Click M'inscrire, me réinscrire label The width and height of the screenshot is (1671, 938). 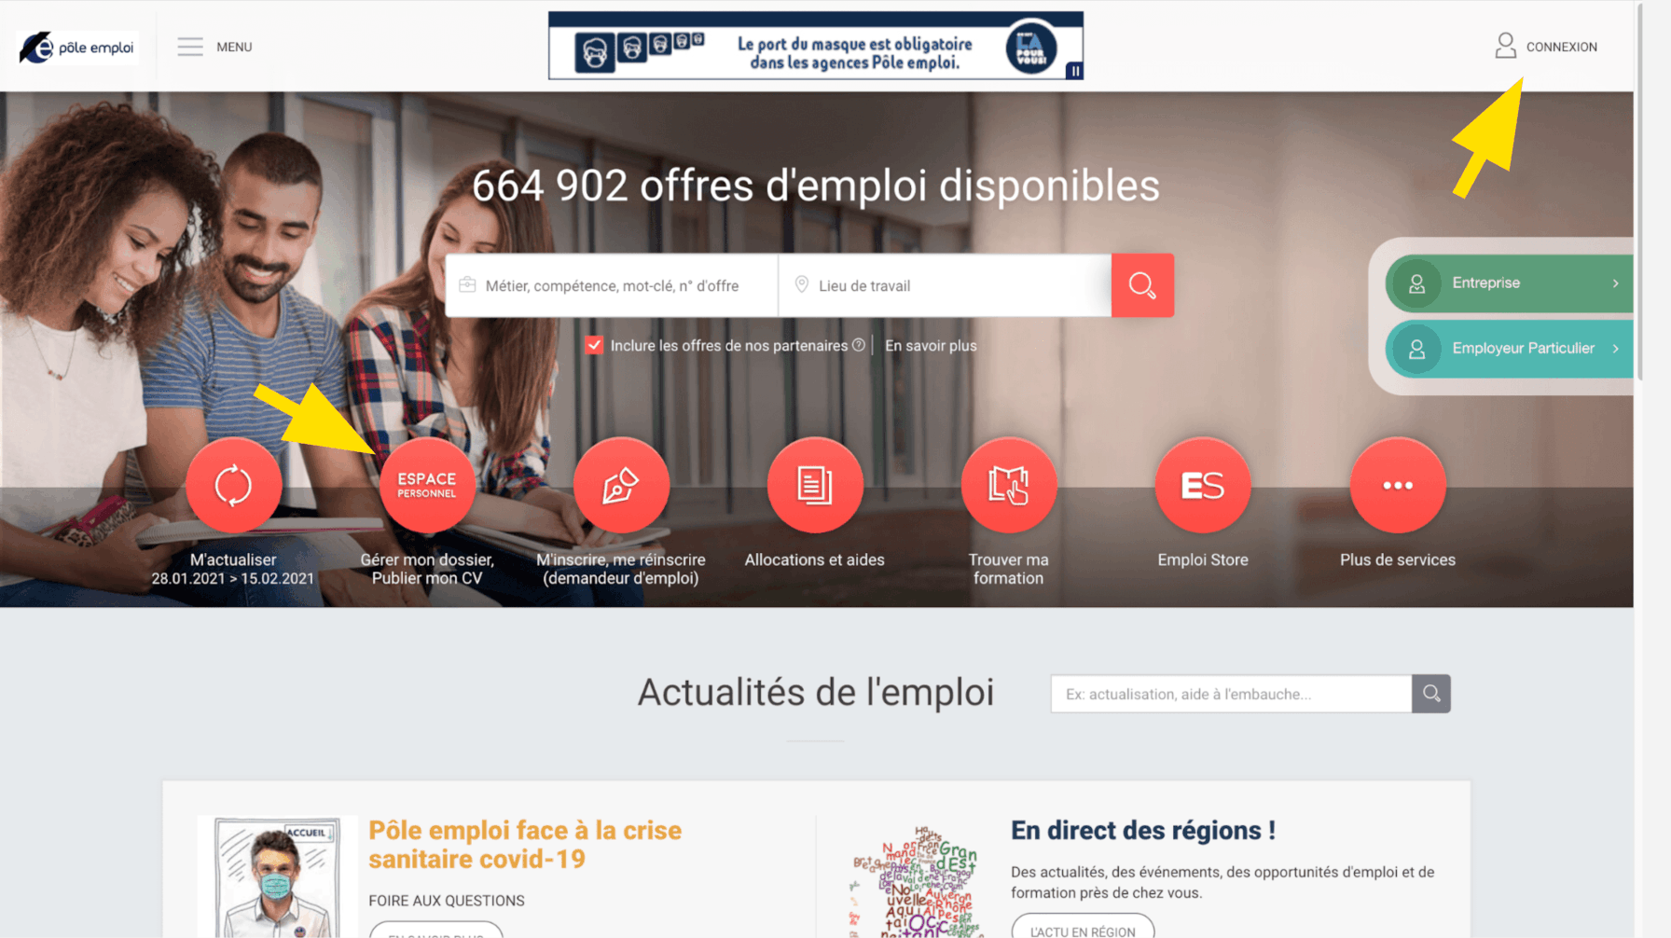621,569
